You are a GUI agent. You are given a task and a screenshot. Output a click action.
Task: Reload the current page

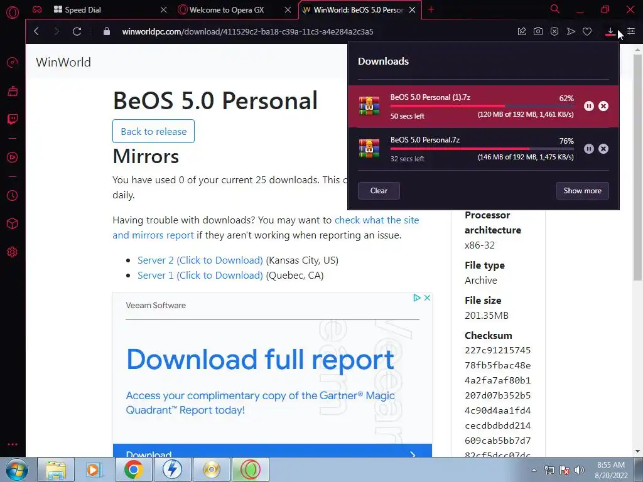coord(77,31)
